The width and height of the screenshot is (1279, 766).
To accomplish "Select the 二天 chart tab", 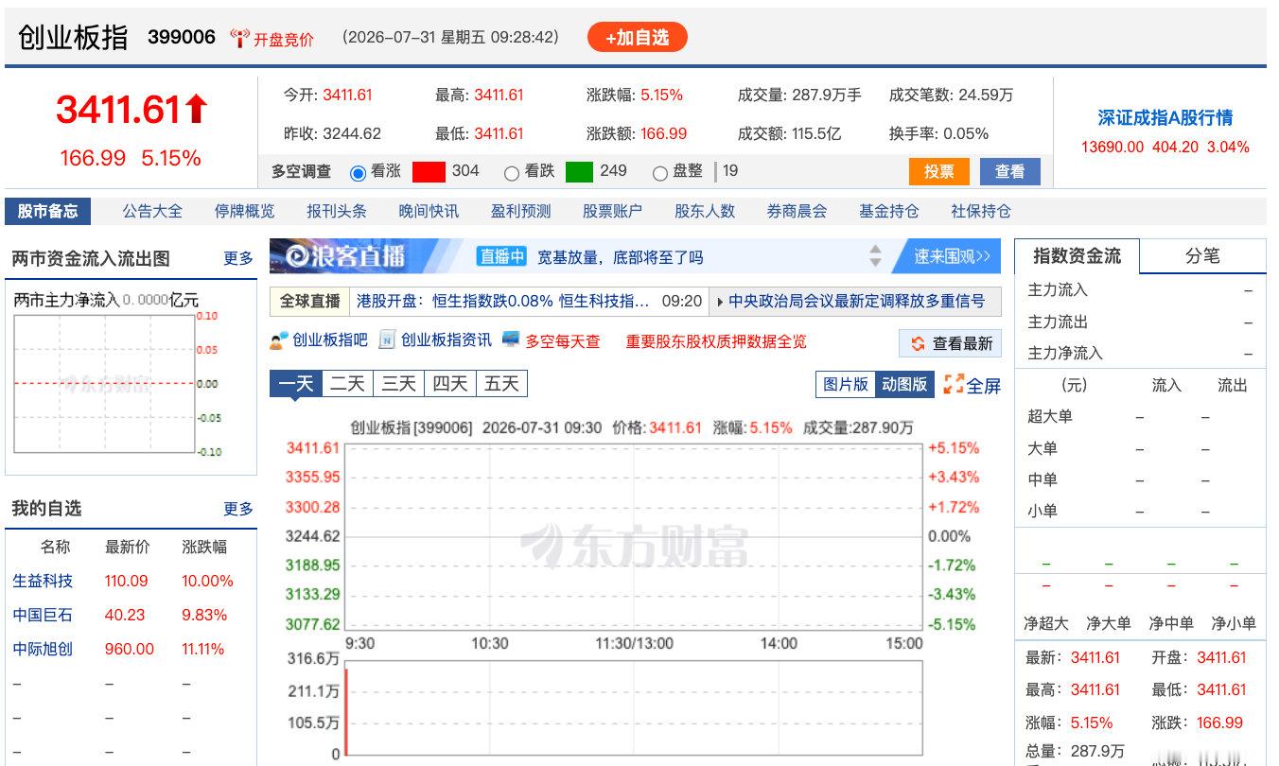I will click(x=347, y=383).
